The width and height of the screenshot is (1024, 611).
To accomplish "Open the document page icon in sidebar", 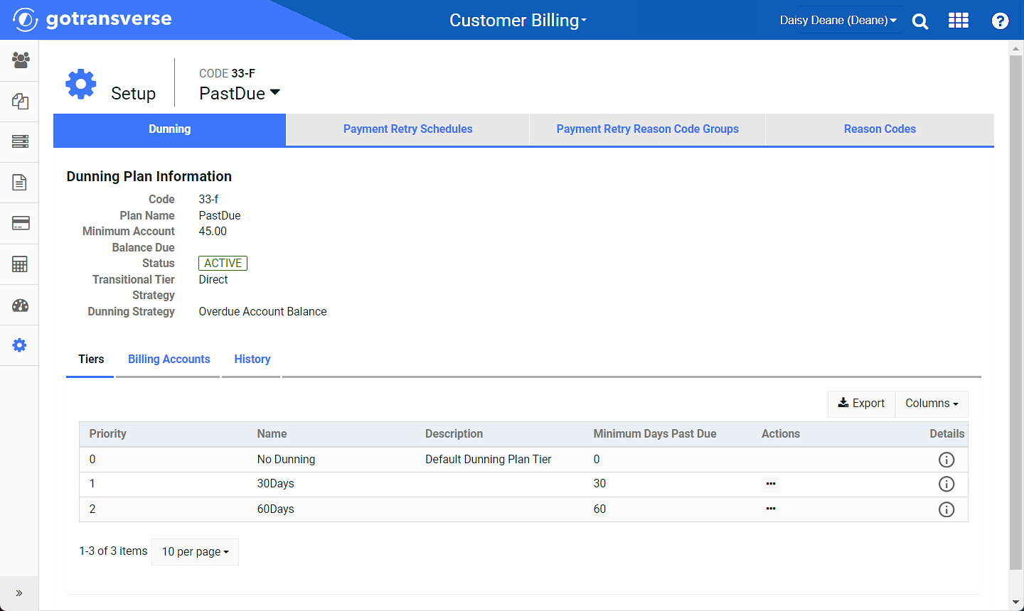I will [20, 183].
